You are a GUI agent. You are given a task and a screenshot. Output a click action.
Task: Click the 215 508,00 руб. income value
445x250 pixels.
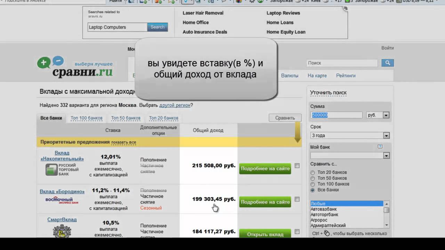pyautogui.click(x=214, y=166)
